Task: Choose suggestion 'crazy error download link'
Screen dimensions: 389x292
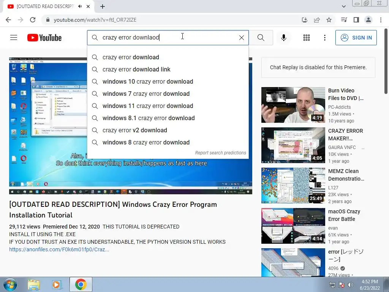Action: [x=168, y=69]
